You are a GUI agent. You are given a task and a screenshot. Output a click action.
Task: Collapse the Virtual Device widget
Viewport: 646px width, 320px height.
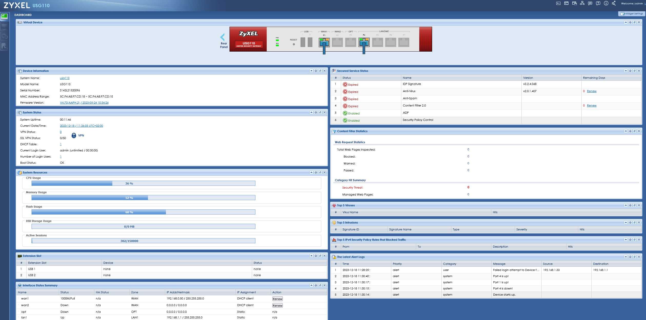(x=626, y=22)
